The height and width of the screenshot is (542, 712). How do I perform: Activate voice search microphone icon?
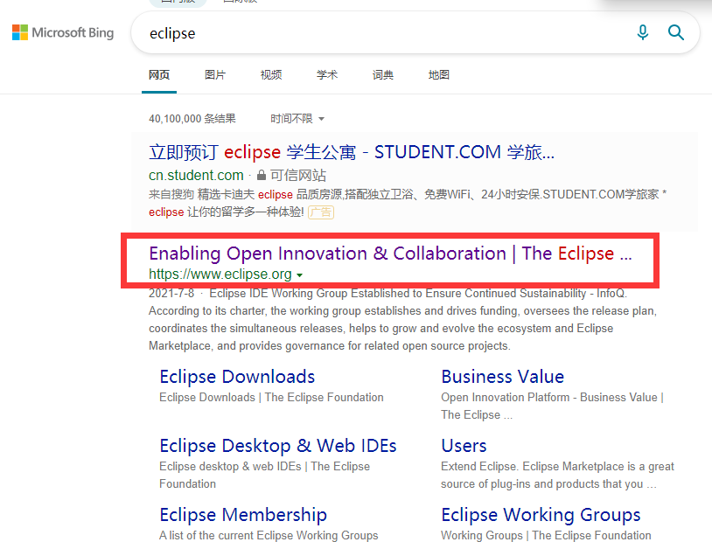coord(643,32)
